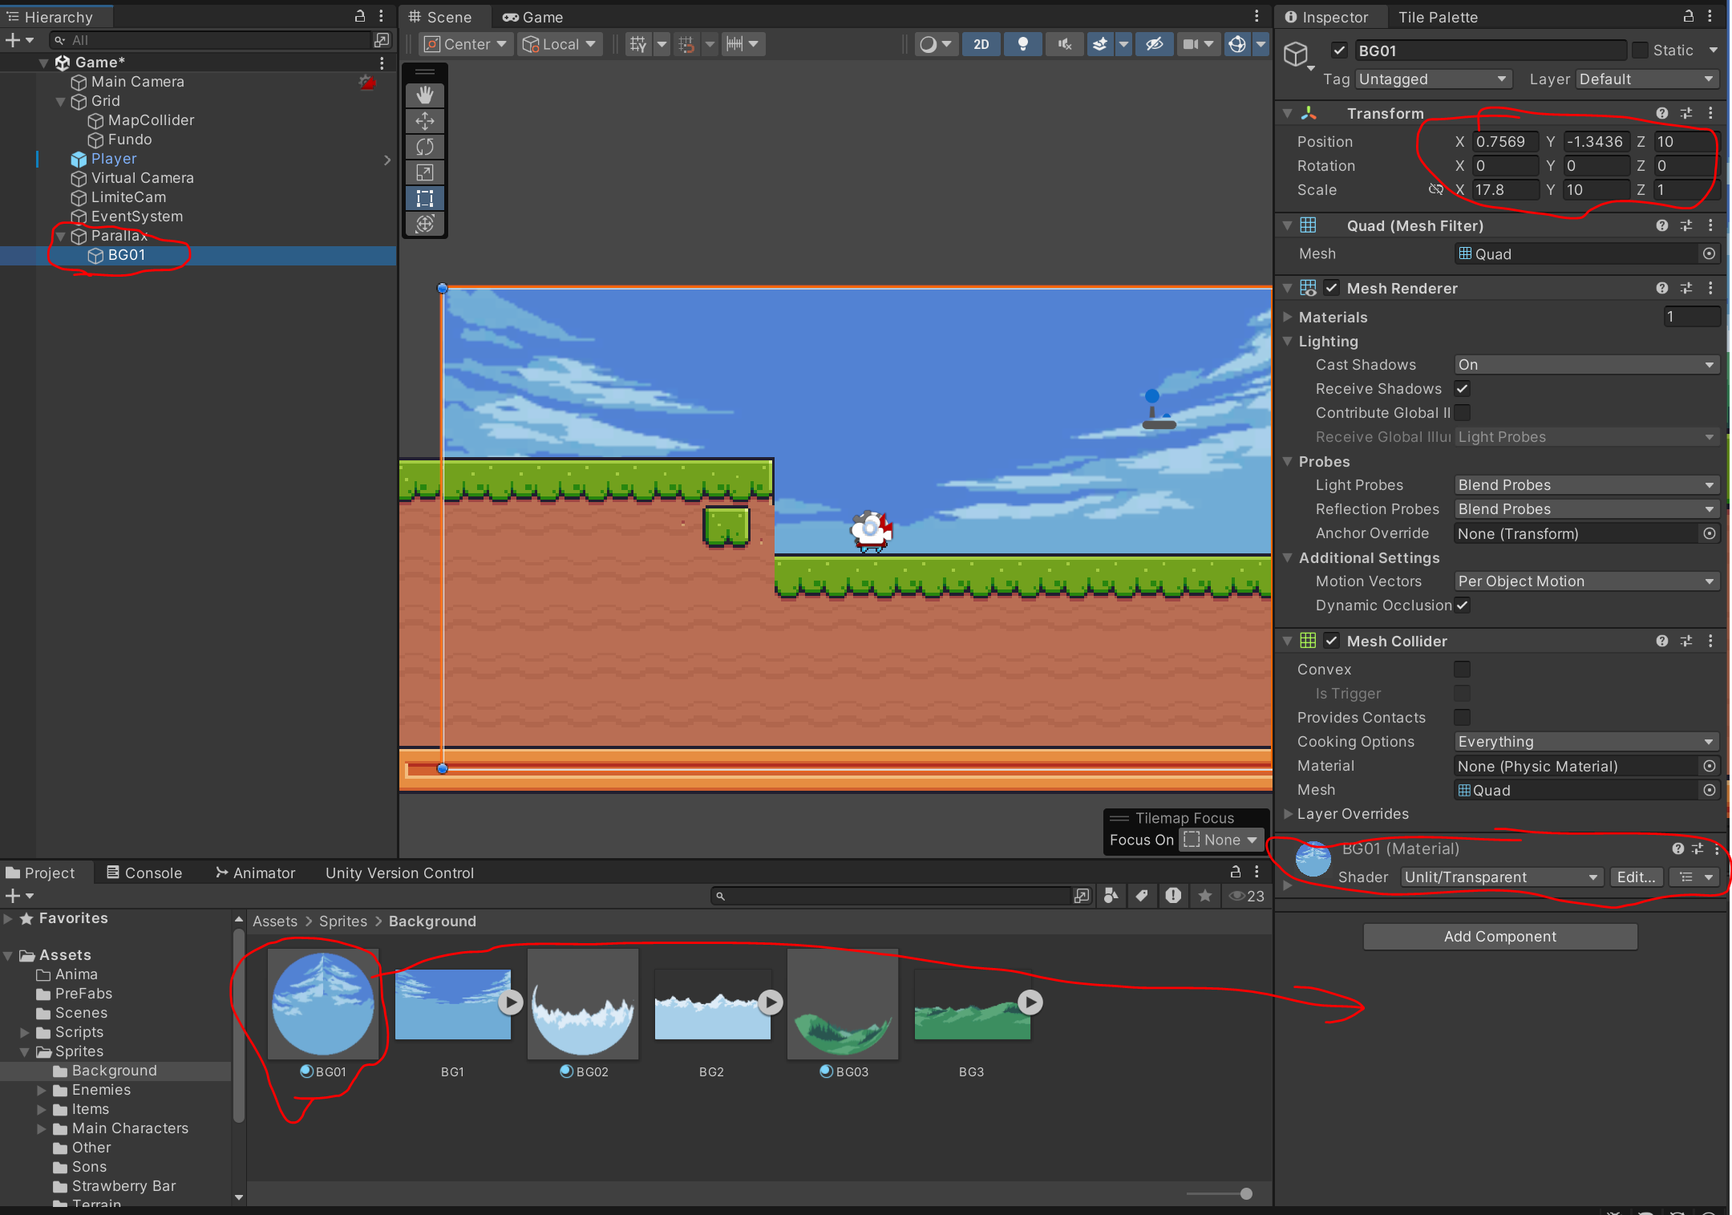This screenshot has width=1732, height=1215.
Task: Open the Cast Shadows dropdown
Action: point(1585,365)
